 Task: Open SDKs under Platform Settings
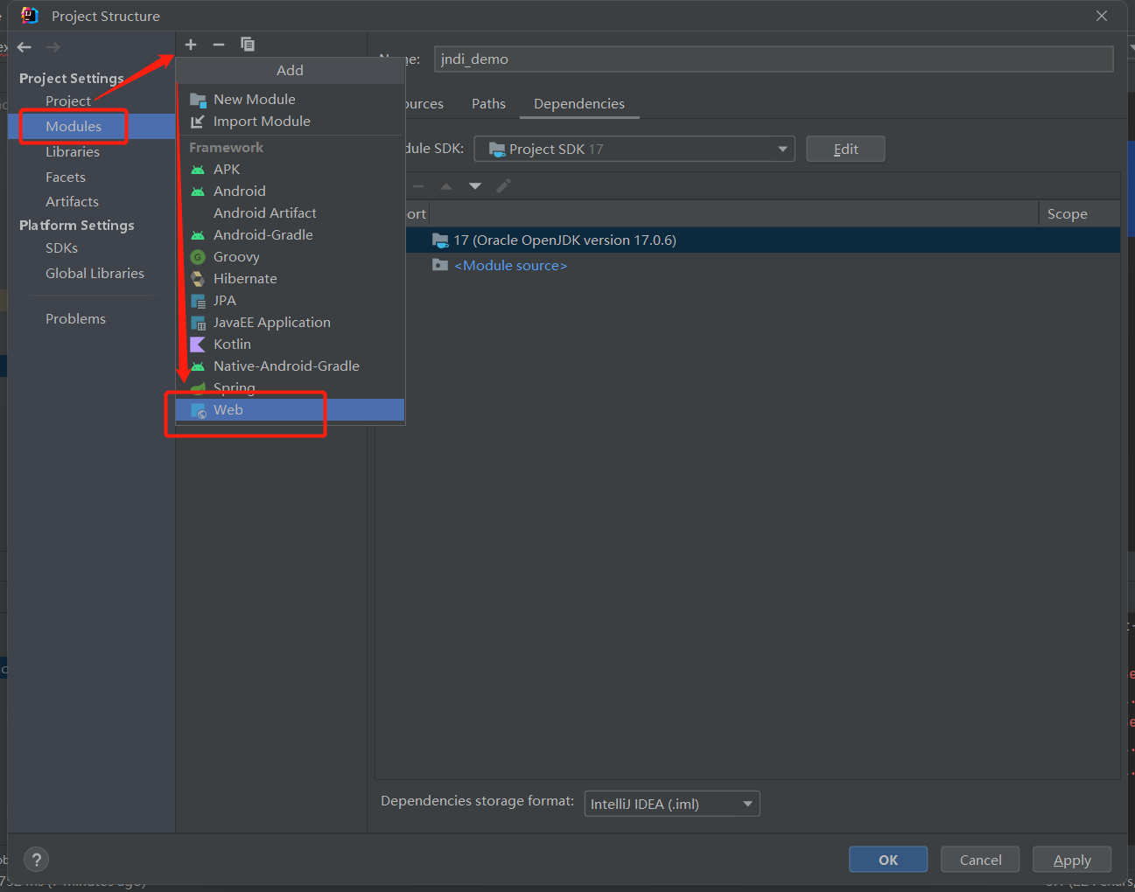click(x=61, y=248)
